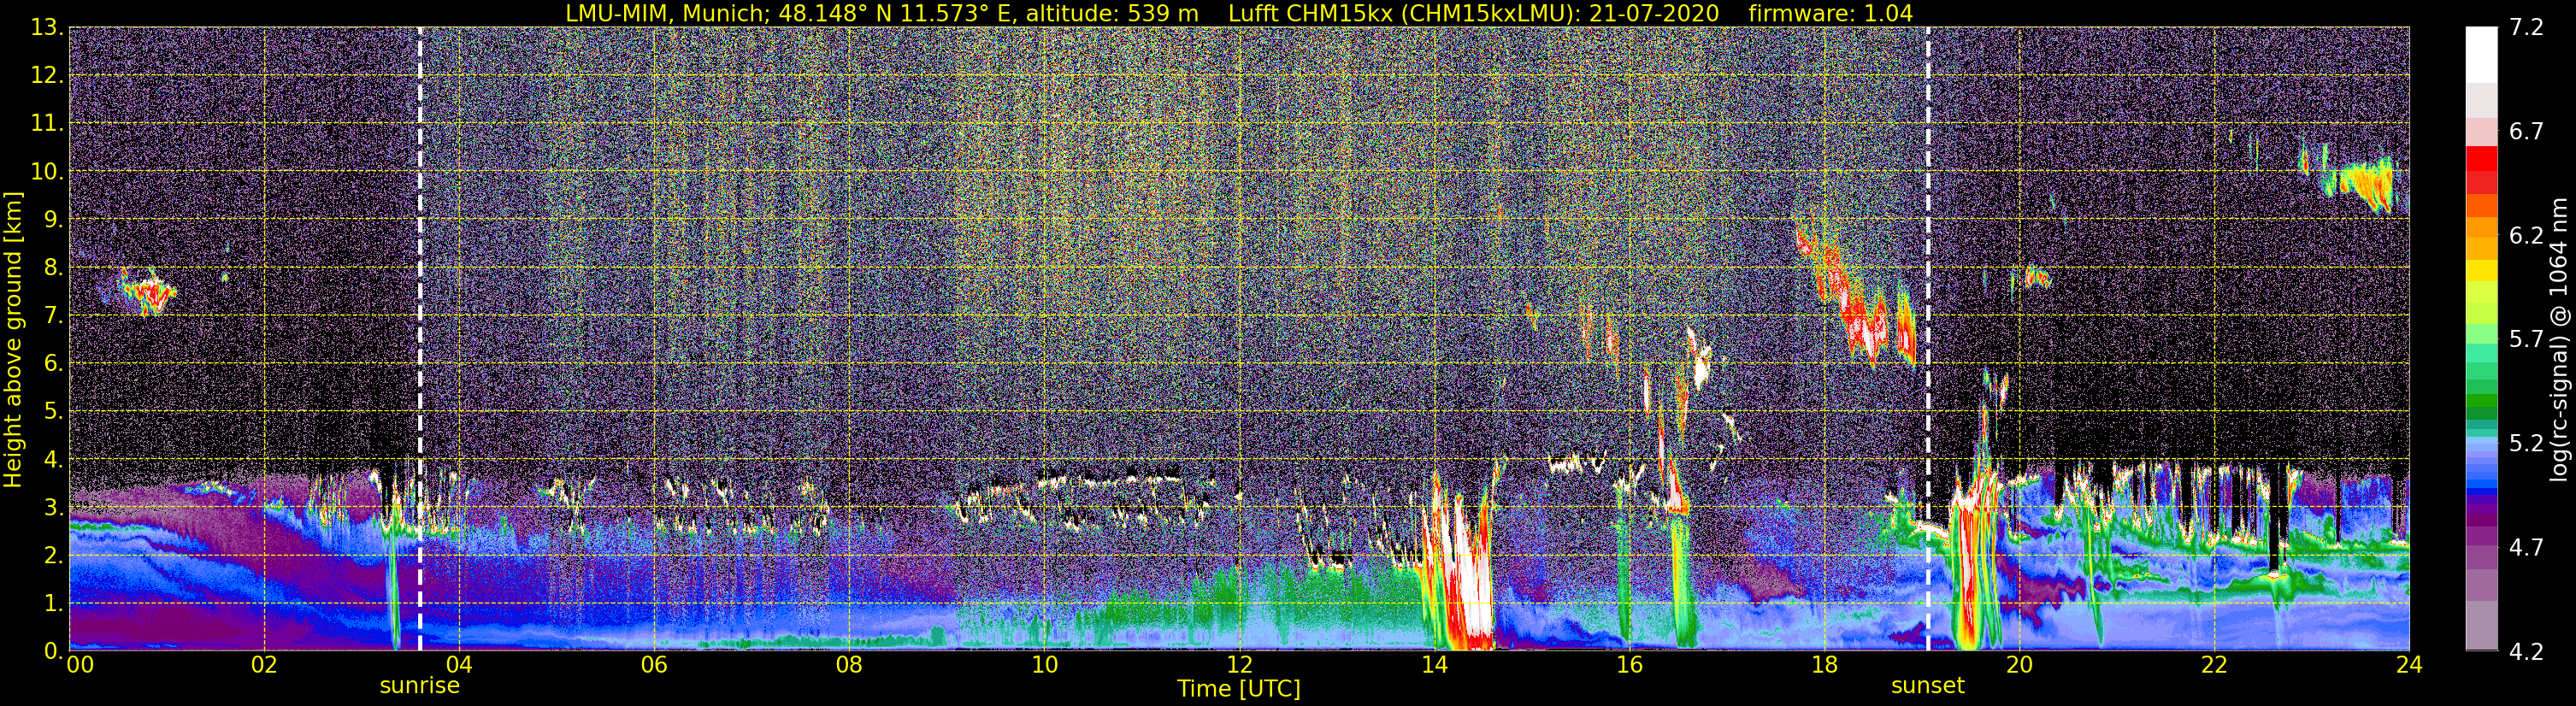Click the '4.' height tick label

[x=53, y=459]
